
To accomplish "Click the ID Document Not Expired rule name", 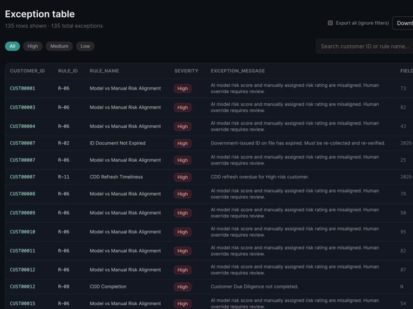I will 118,143.
